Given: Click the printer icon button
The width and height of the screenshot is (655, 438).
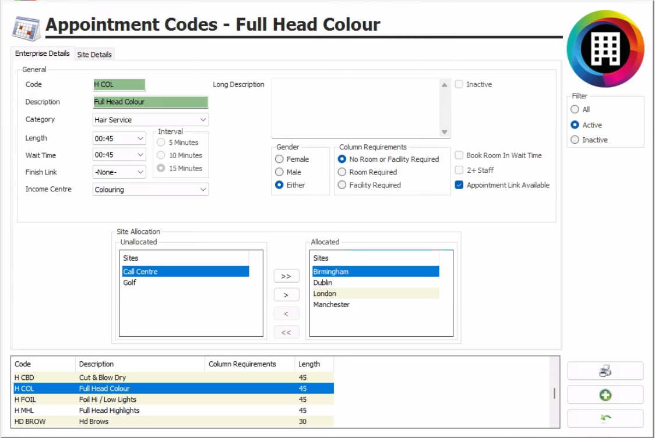Looking at the screenshot, I should click(605, 371).
